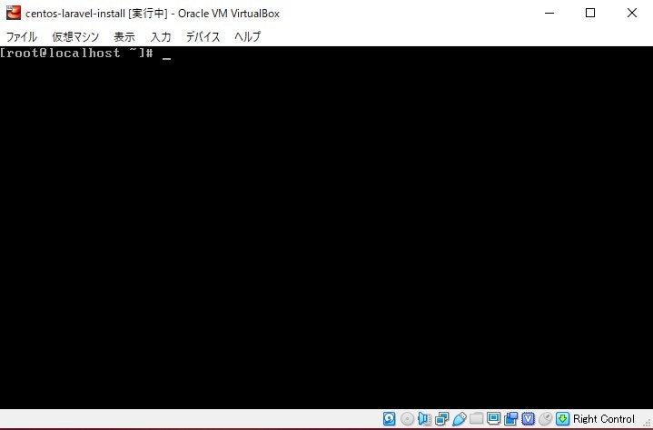The height and width of the screenshot is (430, 653).
Task: Click the window resize grip corner
Action: 647,424
